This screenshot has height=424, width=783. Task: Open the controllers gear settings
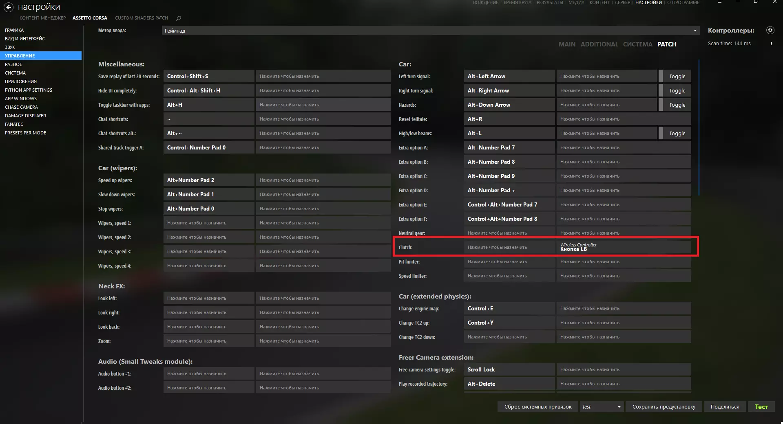tap(770, 30)
